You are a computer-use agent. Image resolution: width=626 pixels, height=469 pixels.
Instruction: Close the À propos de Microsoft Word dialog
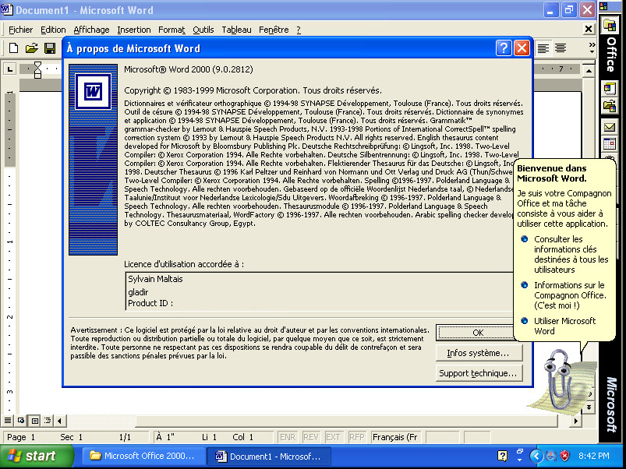click(x=522, y=48)
